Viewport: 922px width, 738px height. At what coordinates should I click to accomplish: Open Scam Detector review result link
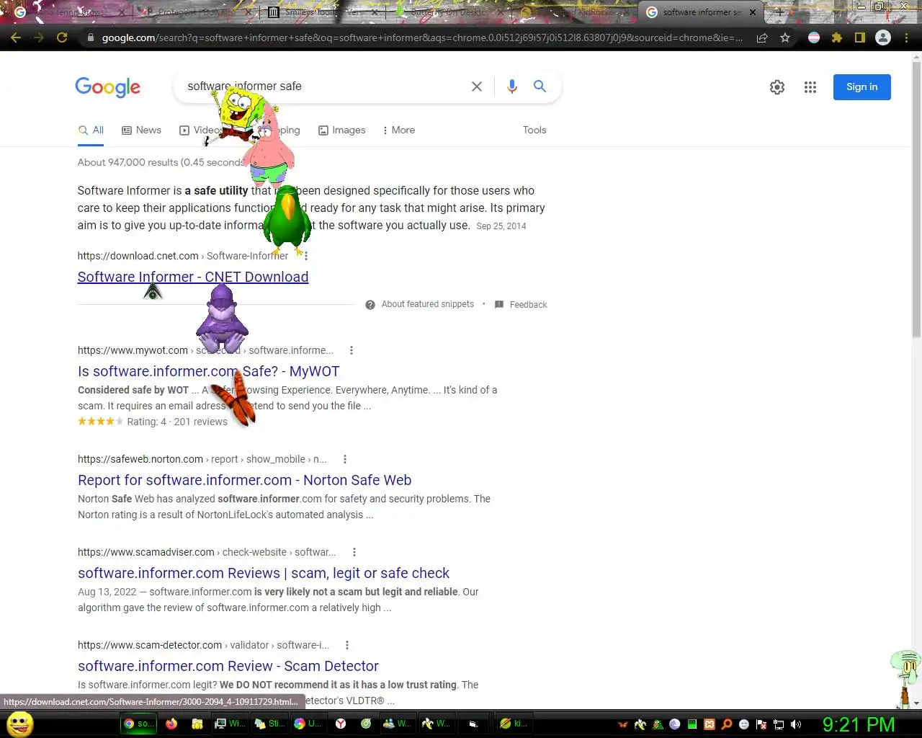pos(228,666)
